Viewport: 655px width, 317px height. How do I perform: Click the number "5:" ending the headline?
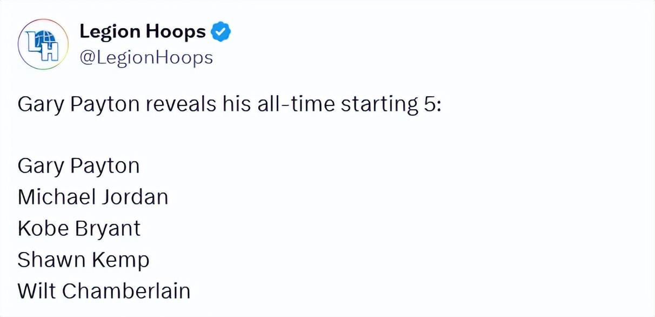click(x=432, y=104)
